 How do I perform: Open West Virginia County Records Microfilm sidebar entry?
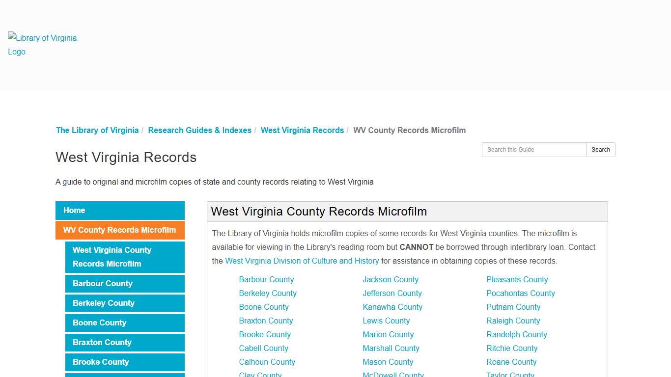pos(112,257)
